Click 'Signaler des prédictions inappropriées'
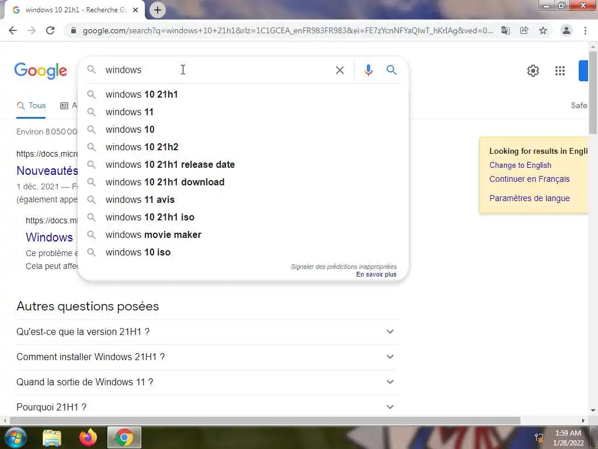 click(x=343, y=267)
